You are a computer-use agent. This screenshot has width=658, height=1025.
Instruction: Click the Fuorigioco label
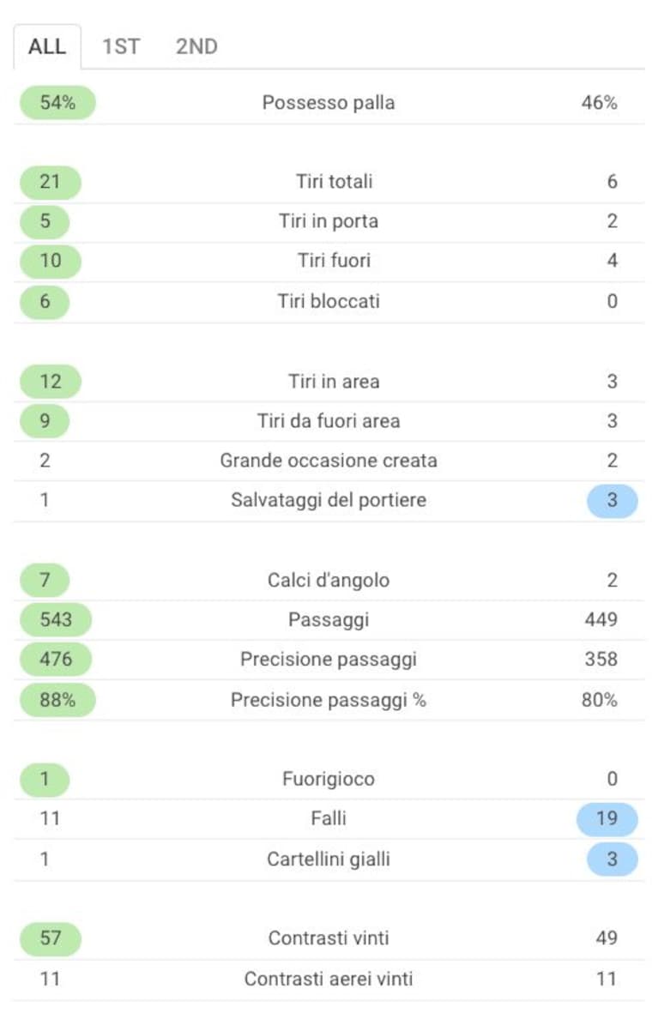329,779
